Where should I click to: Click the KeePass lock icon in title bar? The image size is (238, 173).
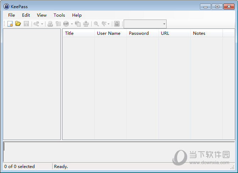(x=6, y=6)
